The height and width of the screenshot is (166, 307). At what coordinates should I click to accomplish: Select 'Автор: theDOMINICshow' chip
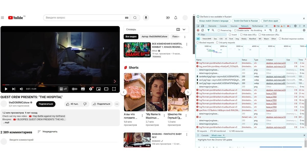(155, 37)
